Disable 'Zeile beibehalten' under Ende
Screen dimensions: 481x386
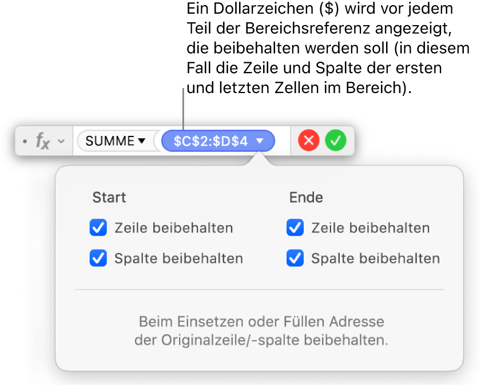[x=295, y=227]
